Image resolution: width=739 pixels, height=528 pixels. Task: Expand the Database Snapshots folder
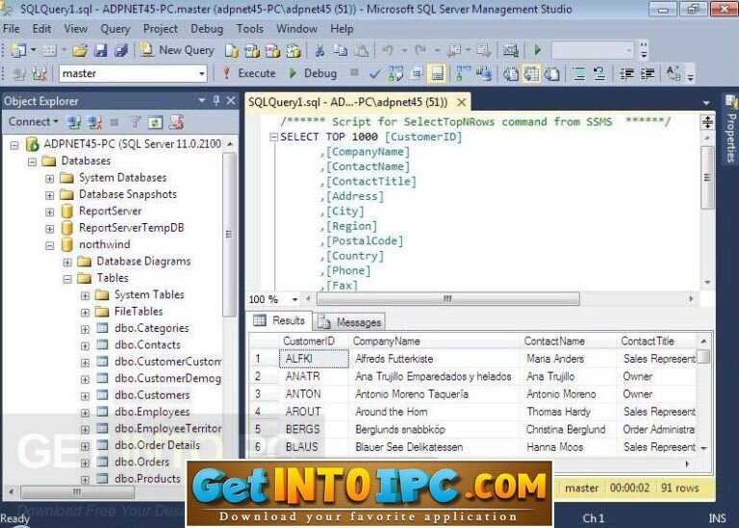[x=49, y=195]
